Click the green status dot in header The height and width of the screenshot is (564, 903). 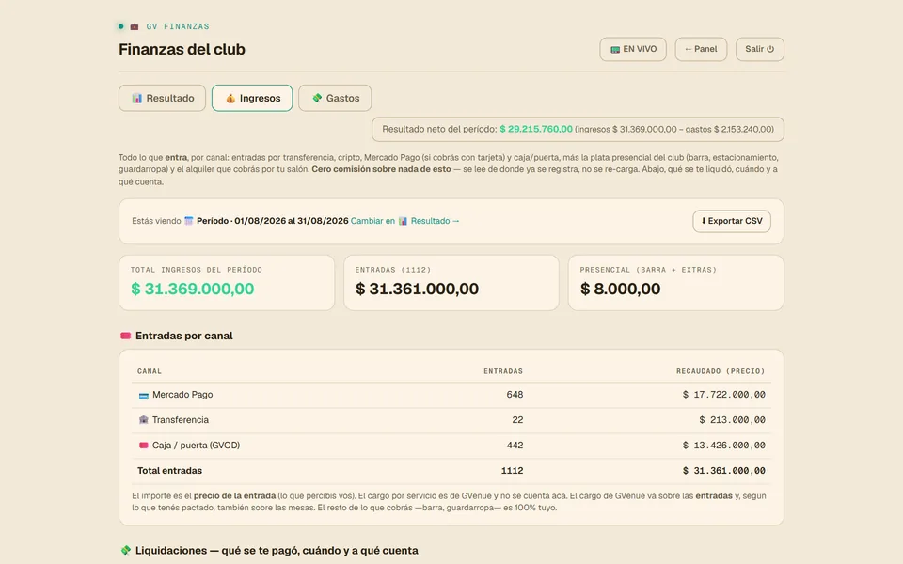[x=121, y=26]
